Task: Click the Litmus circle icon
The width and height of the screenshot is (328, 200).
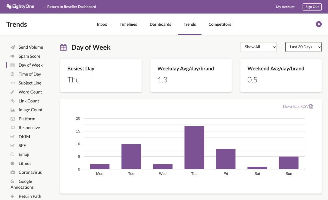Action: pyautogui.click(x=12, y=164)
